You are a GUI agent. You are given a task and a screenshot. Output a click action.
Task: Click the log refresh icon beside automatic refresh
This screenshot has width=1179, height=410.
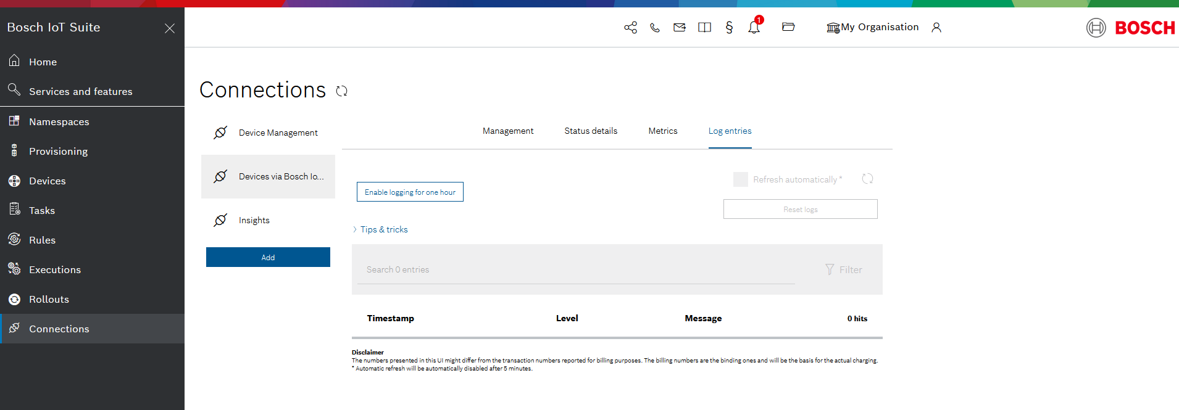867,179
